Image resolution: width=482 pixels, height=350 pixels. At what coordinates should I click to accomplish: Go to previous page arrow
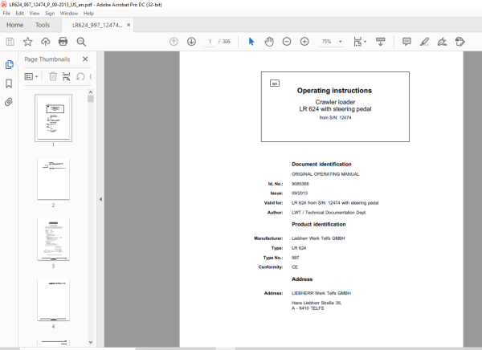click(x=174, y=42)
